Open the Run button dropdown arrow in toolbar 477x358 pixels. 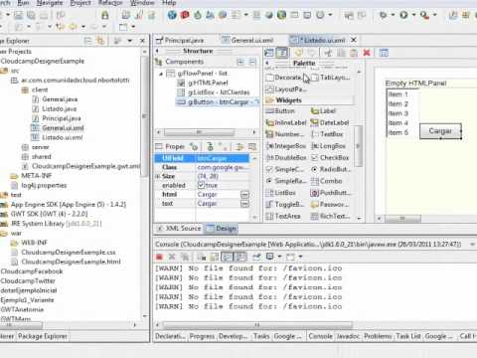[x=413, y=15]
